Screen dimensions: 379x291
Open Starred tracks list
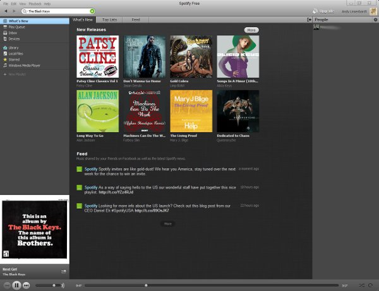pyautogui.click(x=14, y=59)
